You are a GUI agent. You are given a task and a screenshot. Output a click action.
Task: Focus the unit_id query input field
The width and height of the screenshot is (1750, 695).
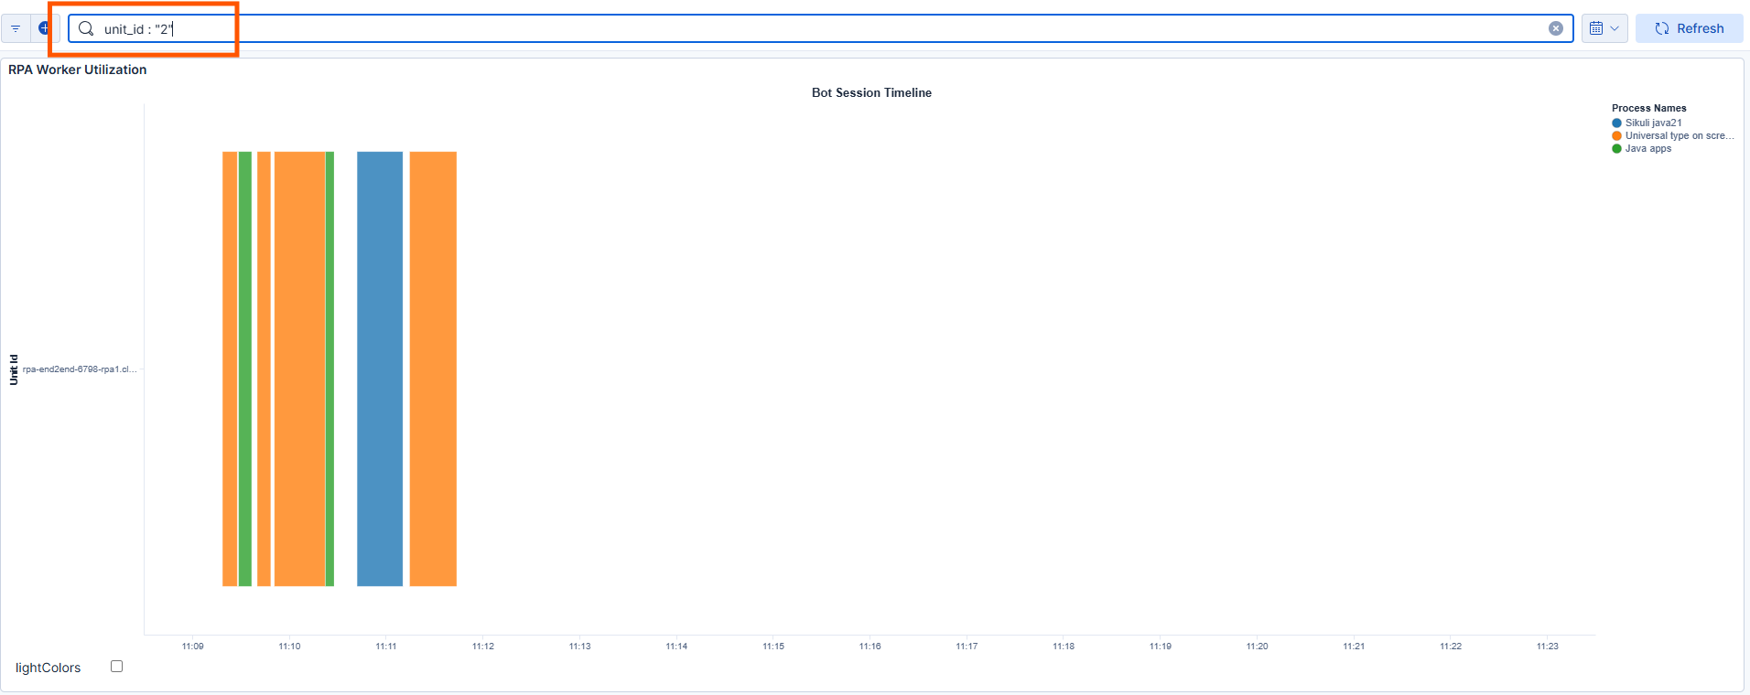820,28
